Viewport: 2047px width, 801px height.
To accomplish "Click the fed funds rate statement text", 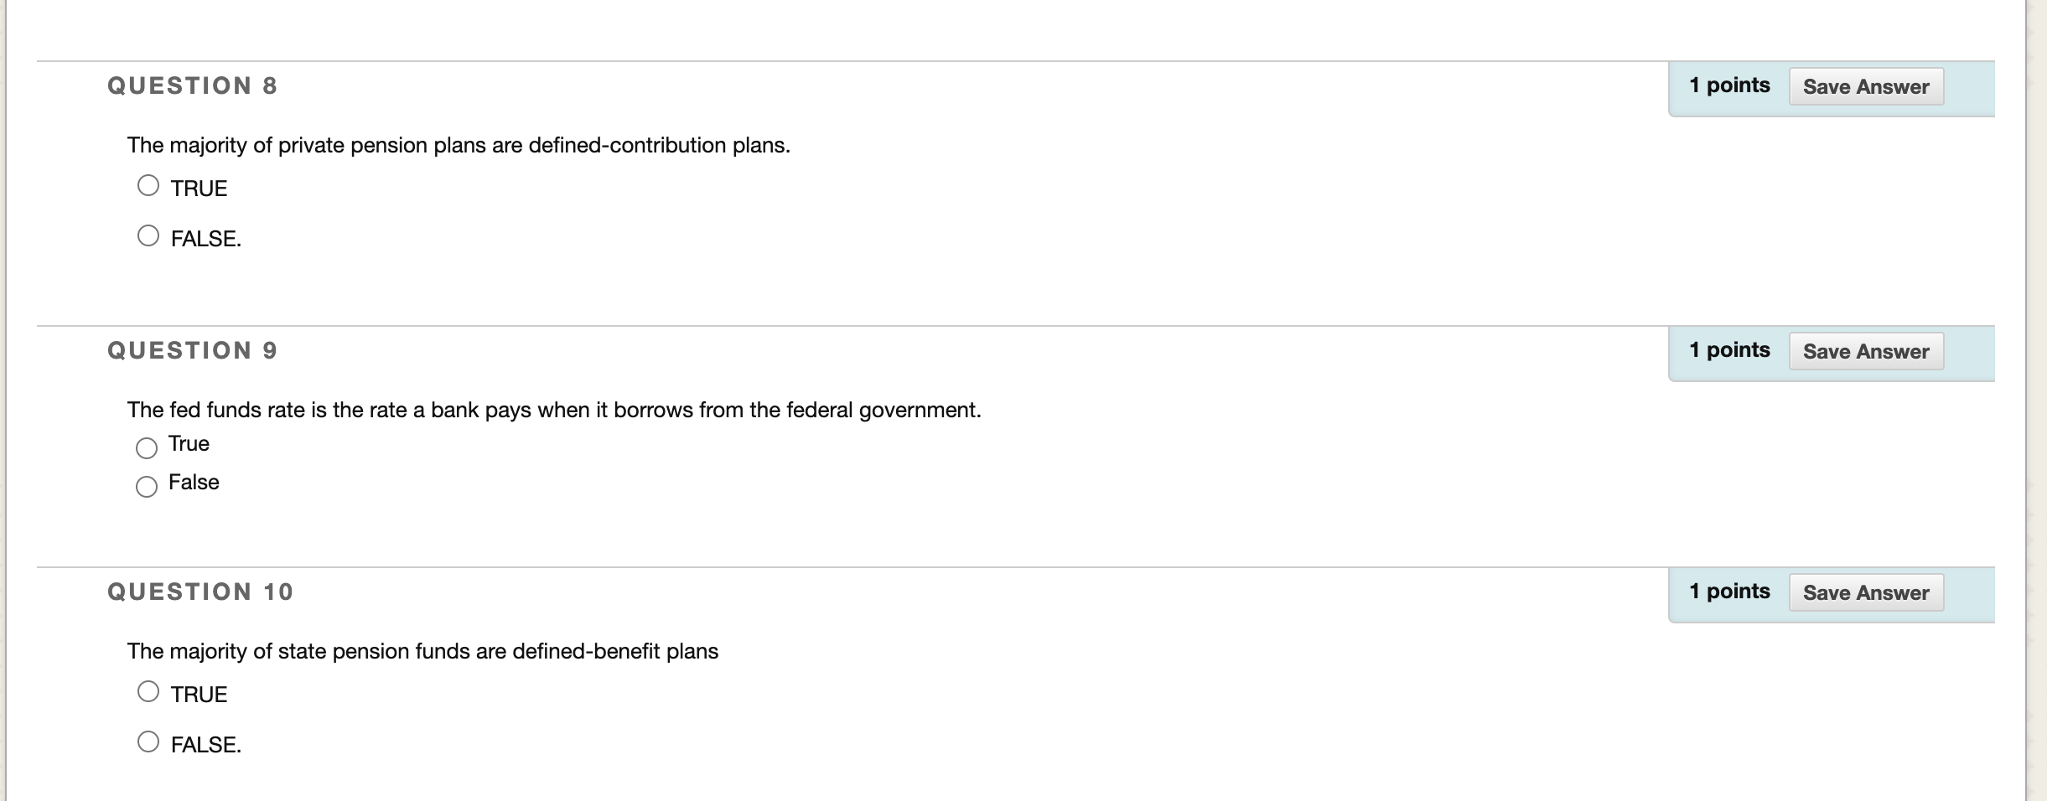I will click(x=553, y=409).
